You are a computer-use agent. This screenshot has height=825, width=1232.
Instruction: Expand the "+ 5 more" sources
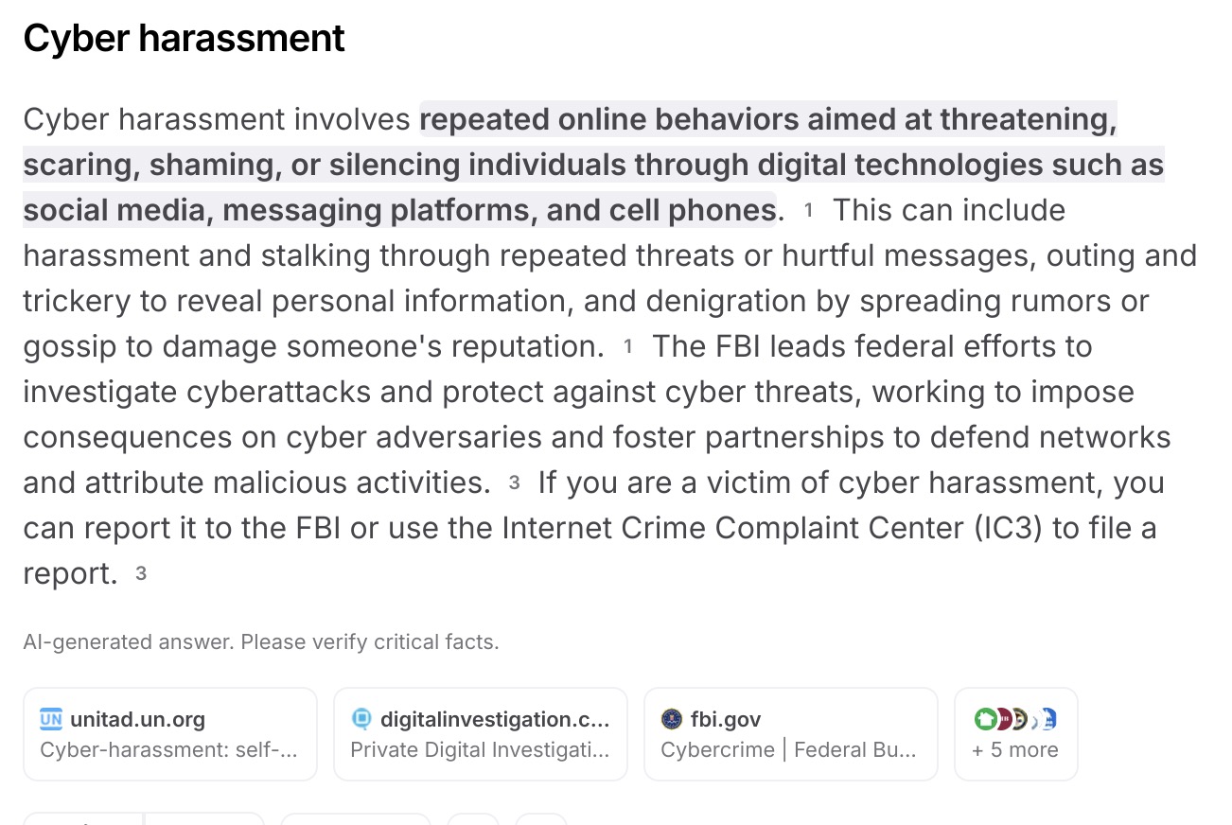1014,750
